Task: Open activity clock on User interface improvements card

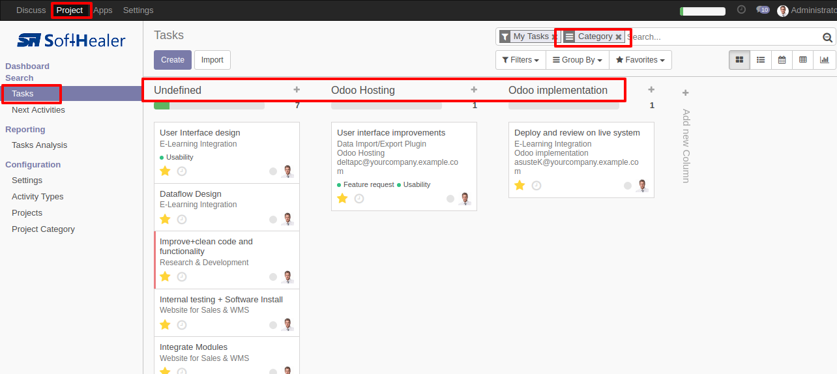Action: pyautogui.click(x=359, y=199)
